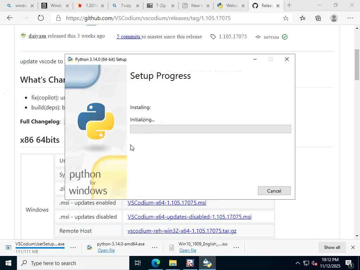The width and height of the screenshot is (360, 270).
Task: Download vscodium-reh-win32-x64 tar.gz
Action: tap(182, 231)
